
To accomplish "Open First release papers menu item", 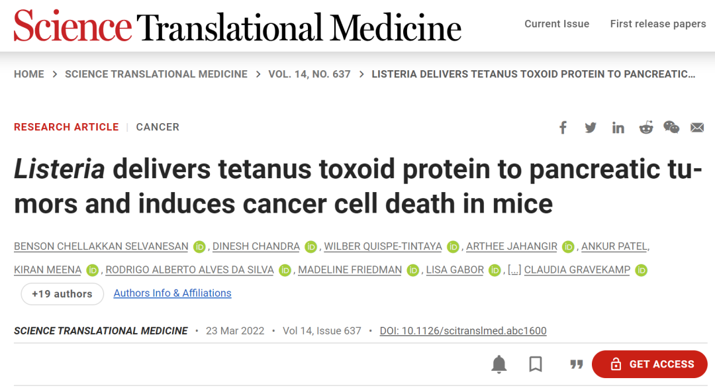I will tap(658, 24).
